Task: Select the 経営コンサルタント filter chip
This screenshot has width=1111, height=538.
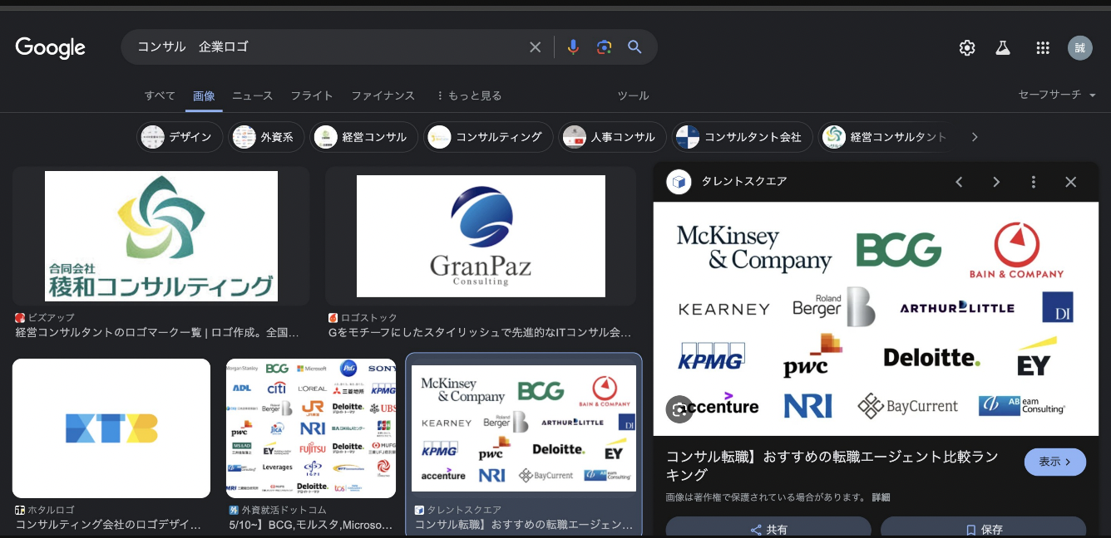Action: point(884,137)
